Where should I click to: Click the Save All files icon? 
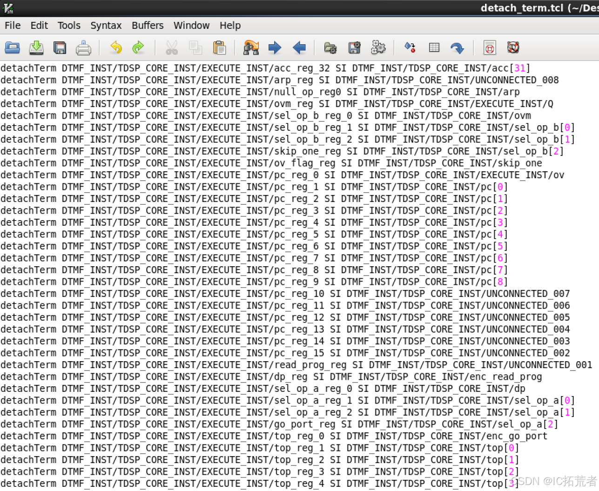pos(60,47)
